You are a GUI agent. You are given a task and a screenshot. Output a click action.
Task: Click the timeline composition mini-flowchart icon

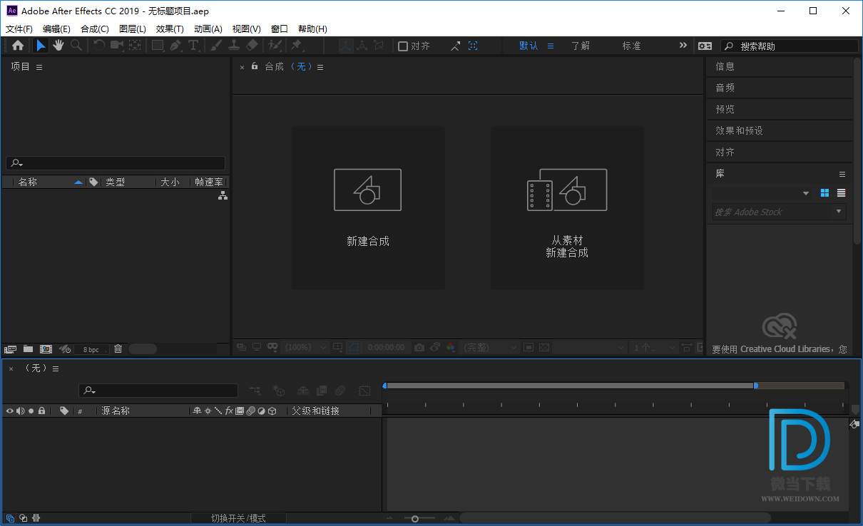tap(255, 391)
